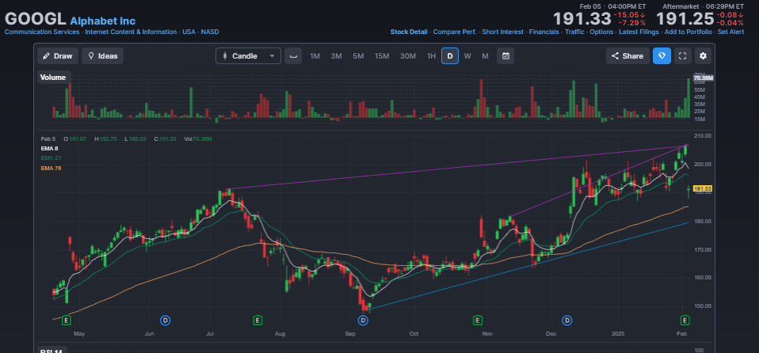Click the earnings E marker near February
The height and width of the screenshot is (353, 759).
pos(685,320)
